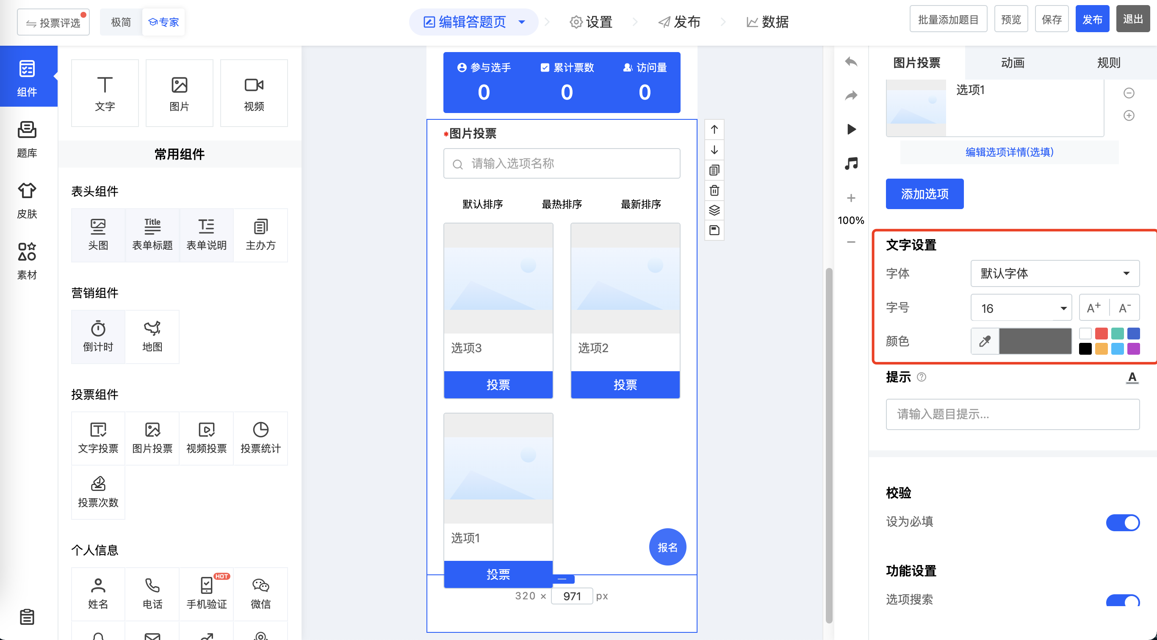1157x640 pixels.
Task: Expand the 编辑答题页 dropdown arrow
Action: click(x=521, y=22)
